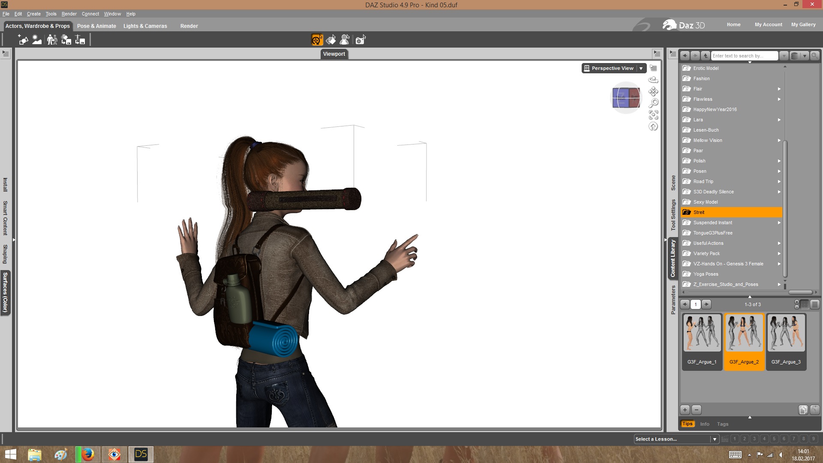Open the Render menu in menu bar
Viewport: 823px width, 463px height.
(x=69, y=14)
